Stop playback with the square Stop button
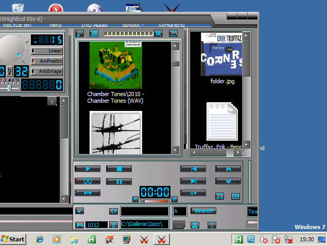The width and height of the screenshot is (327, 246). pos(119,168)
